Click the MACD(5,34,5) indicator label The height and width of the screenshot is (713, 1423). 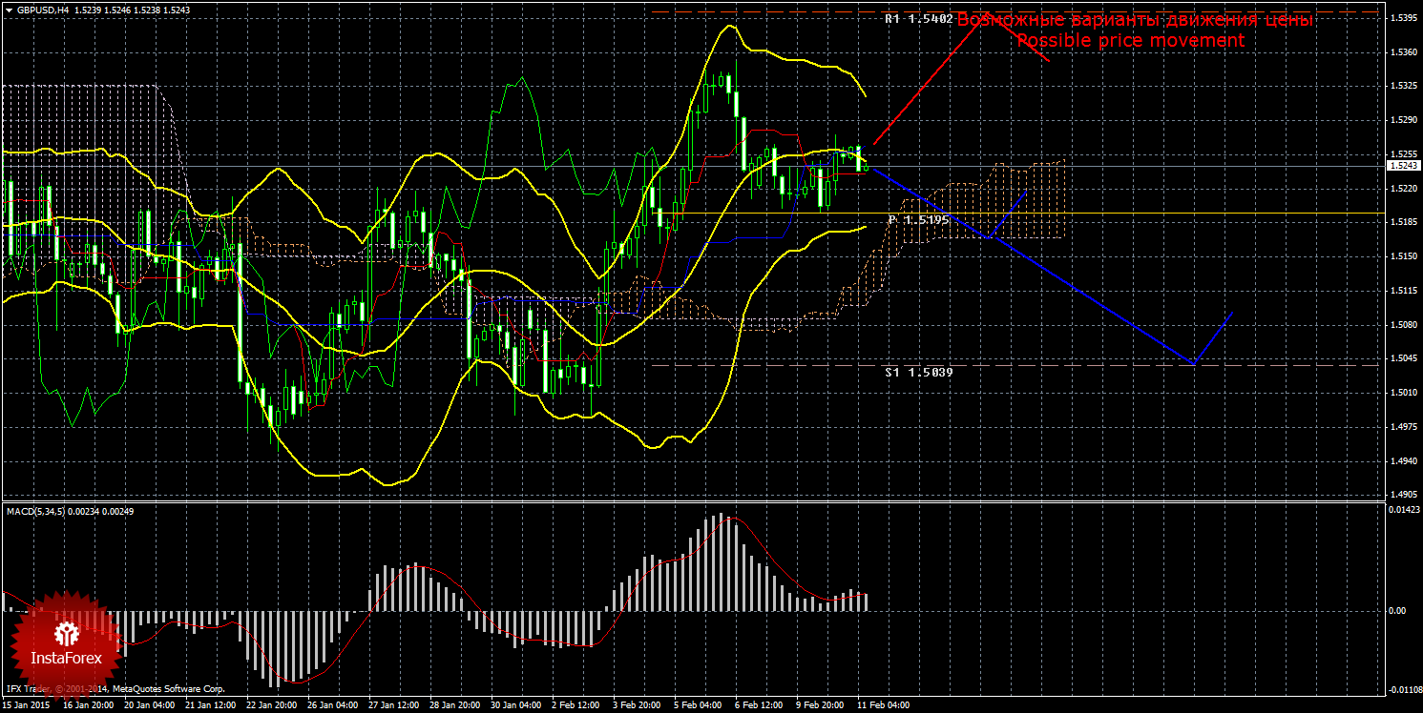[36, 512]
